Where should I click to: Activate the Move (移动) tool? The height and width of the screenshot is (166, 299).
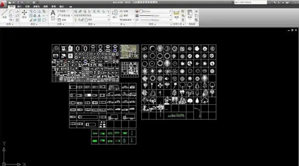click(24, 14)
